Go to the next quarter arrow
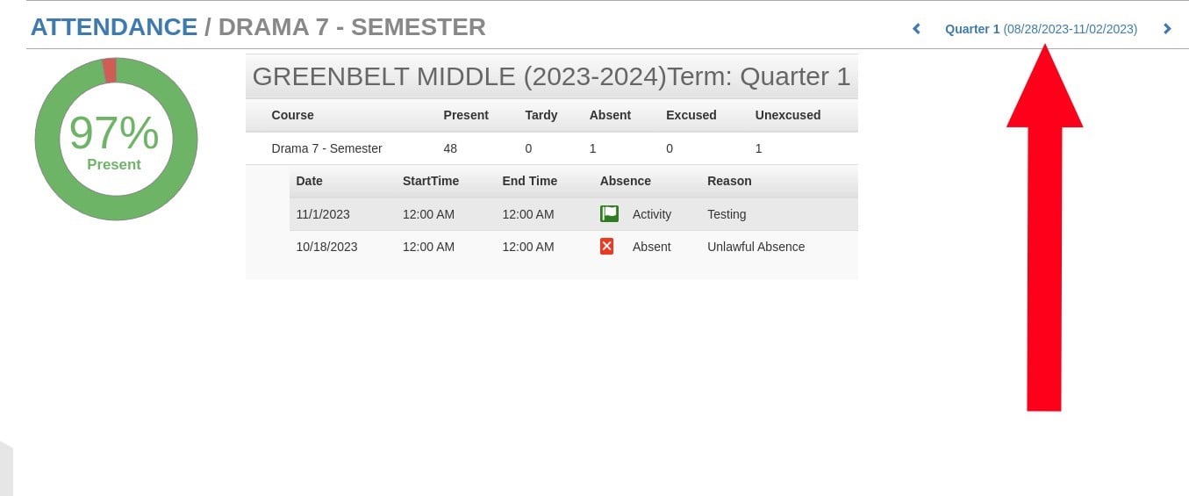This screenshot has height=496, width=1189. click(x=1167, y=29)
